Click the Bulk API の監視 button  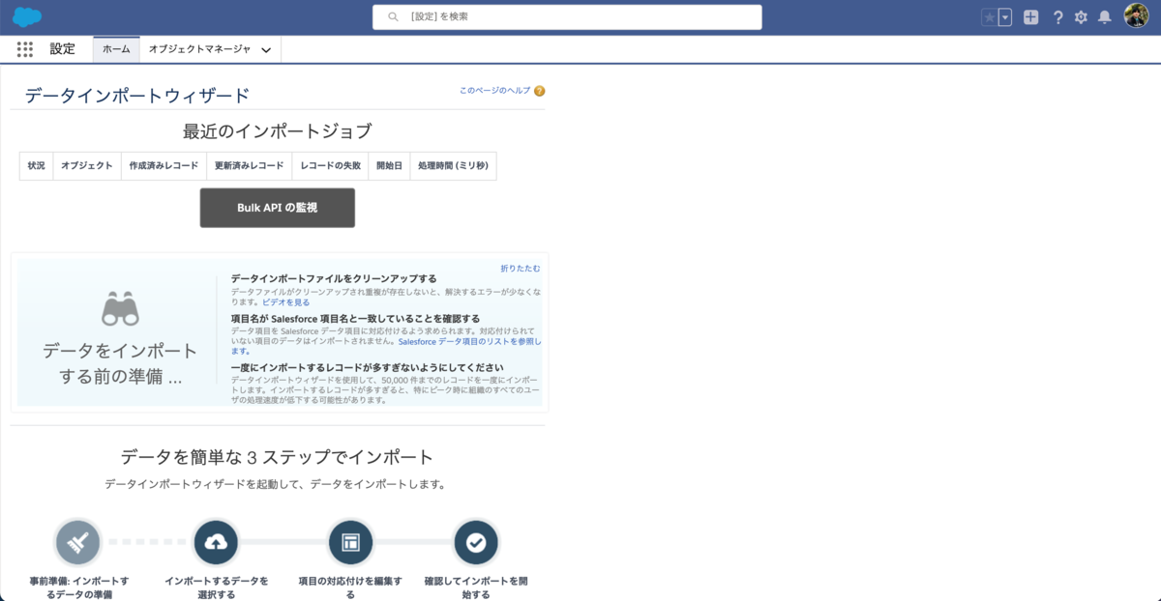277,207
